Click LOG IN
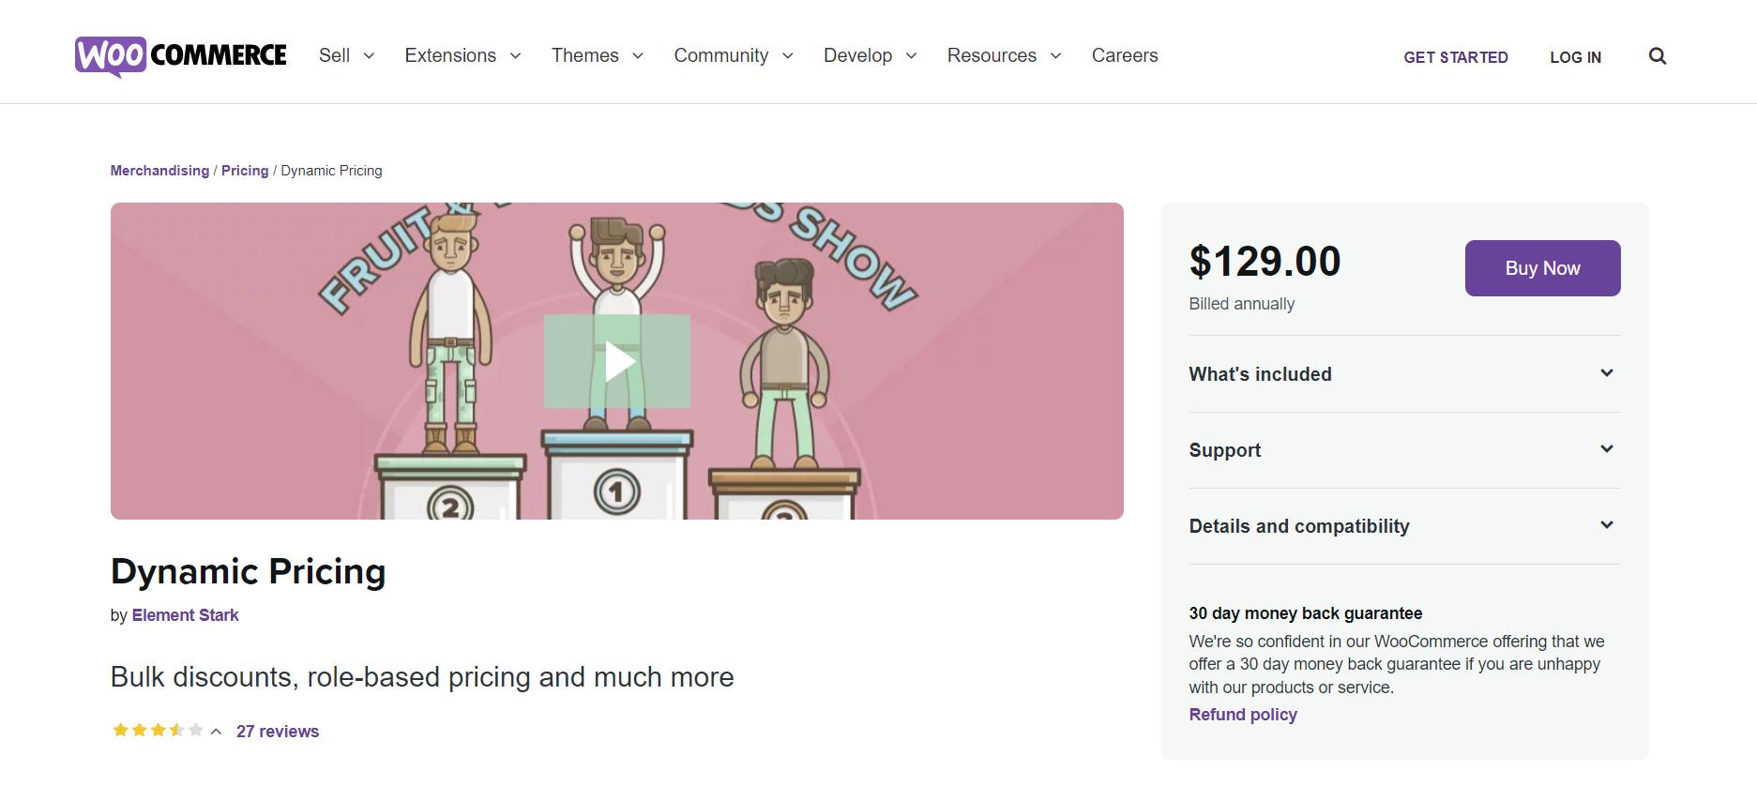Image resolution: width=1757 pixels, height=786 pixels. [1576, 57]
